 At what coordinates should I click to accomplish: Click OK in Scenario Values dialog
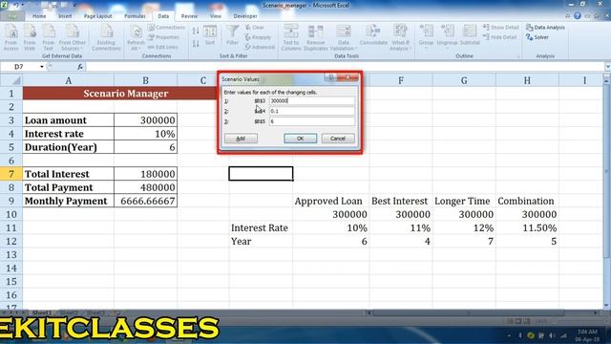click(300, 139)
